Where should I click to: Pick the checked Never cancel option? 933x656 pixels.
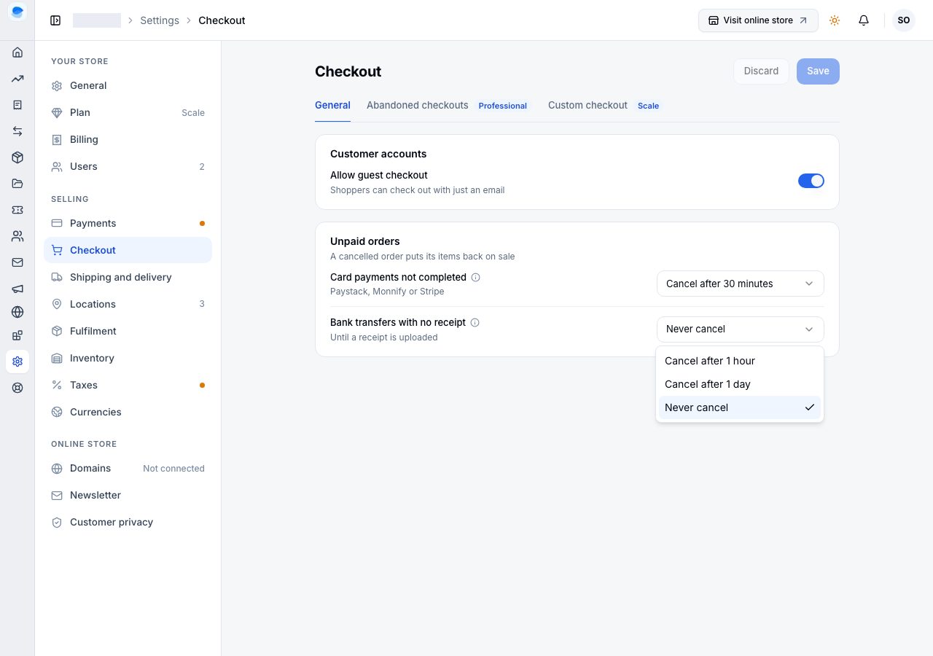tap(740, 407)
